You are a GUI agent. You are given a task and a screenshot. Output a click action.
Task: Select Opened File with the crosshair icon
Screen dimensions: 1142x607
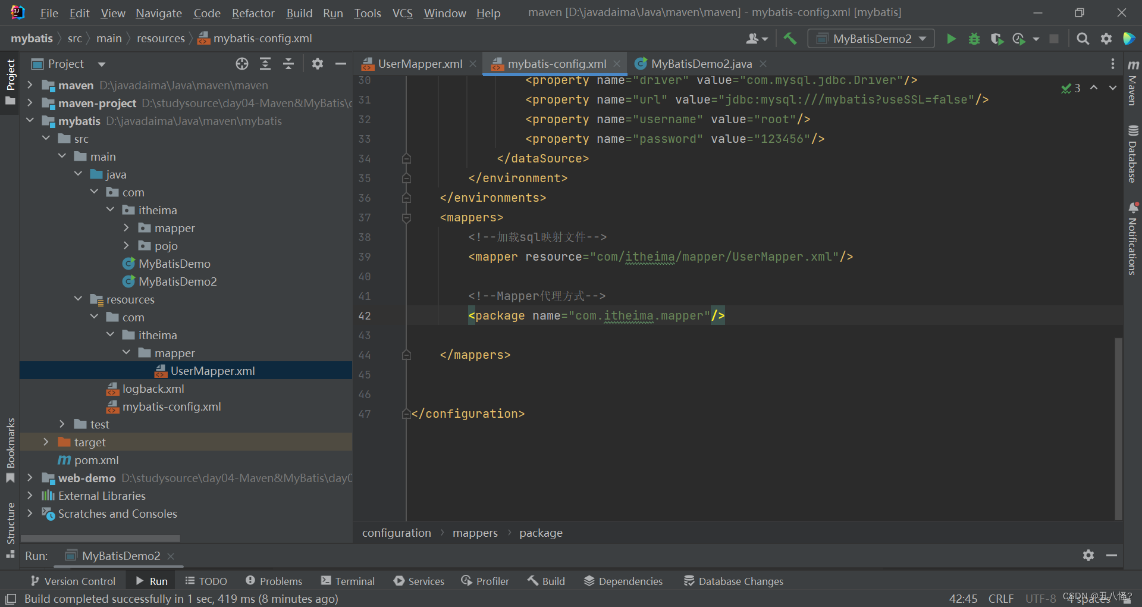(x=241, y=64)
